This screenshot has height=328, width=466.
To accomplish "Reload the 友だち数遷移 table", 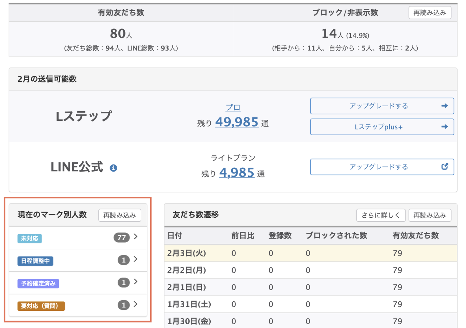I will click(x=429, y=215).
